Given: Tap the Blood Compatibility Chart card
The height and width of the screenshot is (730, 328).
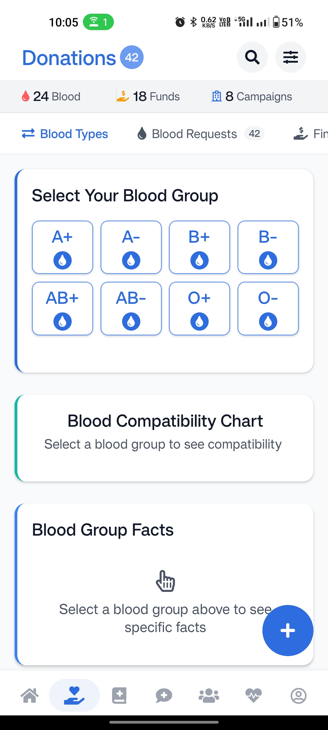Looking at the screenshot, I should pos(164,437).
